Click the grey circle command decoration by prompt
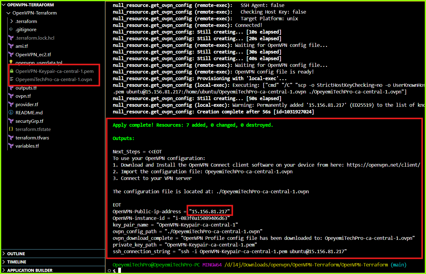This screenshot has height=274, width=426. coord(109,271)
